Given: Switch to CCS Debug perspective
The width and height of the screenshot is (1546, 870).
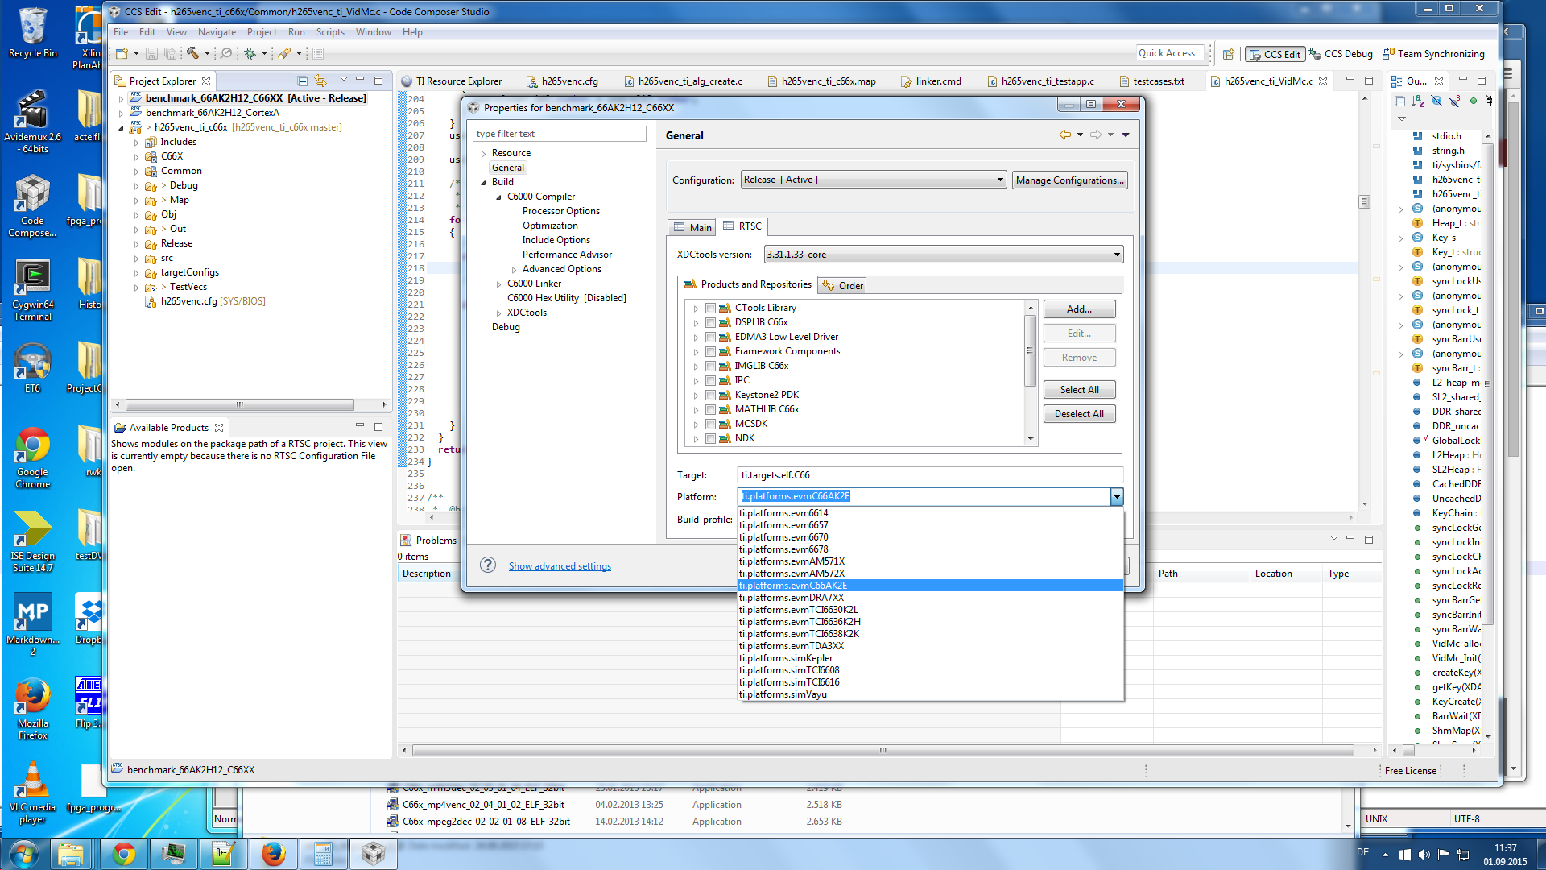Looking at the screenshot, I should [x=1341, y=54].
